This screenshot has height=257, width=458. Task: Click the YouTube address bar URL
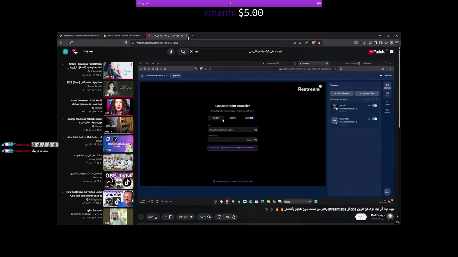click(x=157, y=43)
